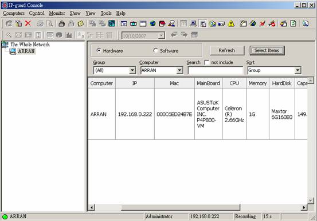This screenshot has width=317, height=221.
Task: Open the Show menu
Action: [x=75, y=13]
